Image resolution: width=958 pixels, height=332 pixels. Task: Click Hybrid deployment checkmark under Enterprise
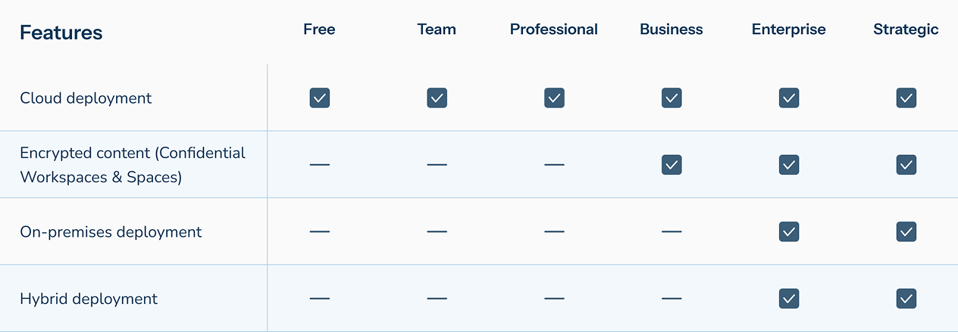tap(789, 298)
